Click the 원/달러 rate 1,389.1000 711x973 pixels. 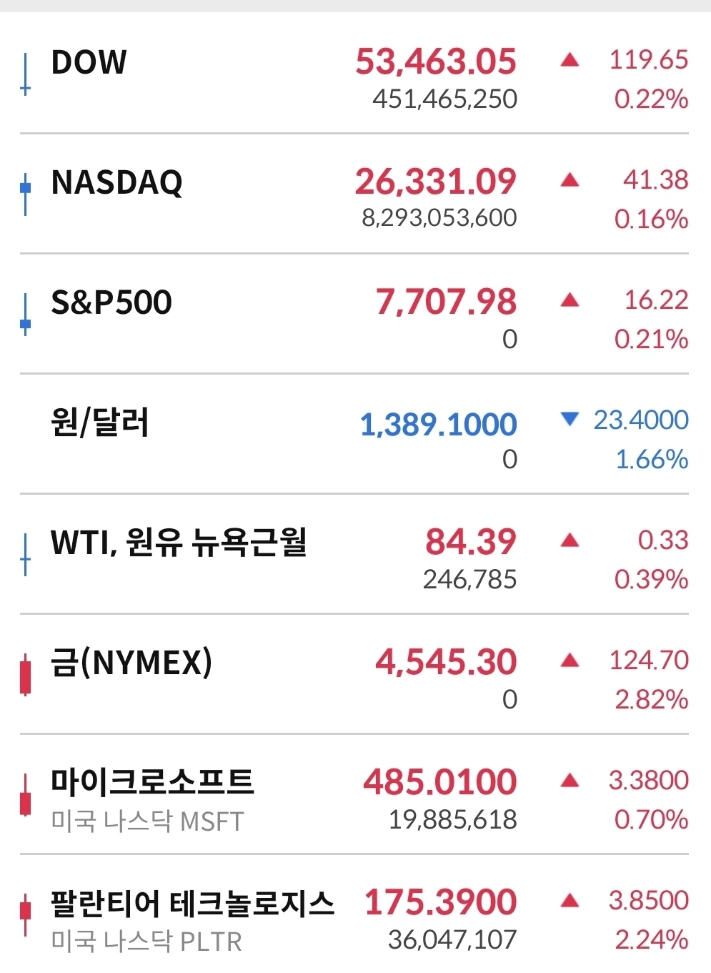pyautogui.click(x=438, y=425)
